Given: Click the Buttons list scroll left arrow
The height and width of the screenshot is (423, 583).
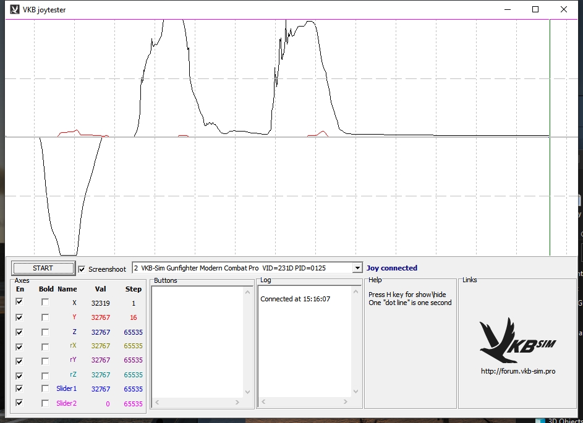Looking at the screenshot, I should click(157, 402).
